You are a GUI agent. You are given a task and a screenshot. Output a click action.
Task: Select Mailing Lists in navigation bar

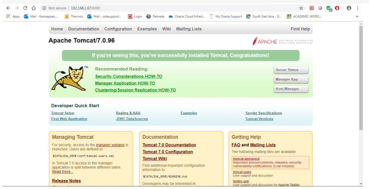(189, 29)
